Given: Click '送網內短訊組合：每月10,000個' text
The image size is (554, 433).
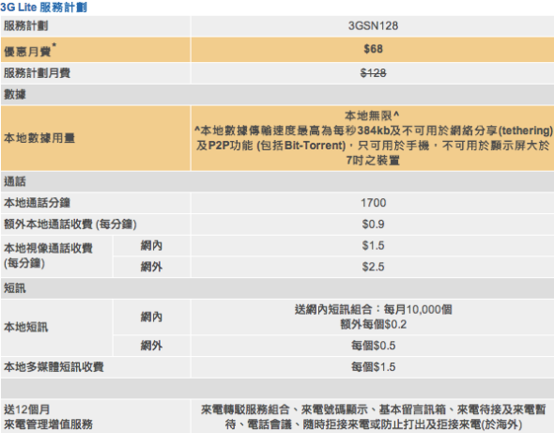Looking at the screenshot, I should click(373, 310).
